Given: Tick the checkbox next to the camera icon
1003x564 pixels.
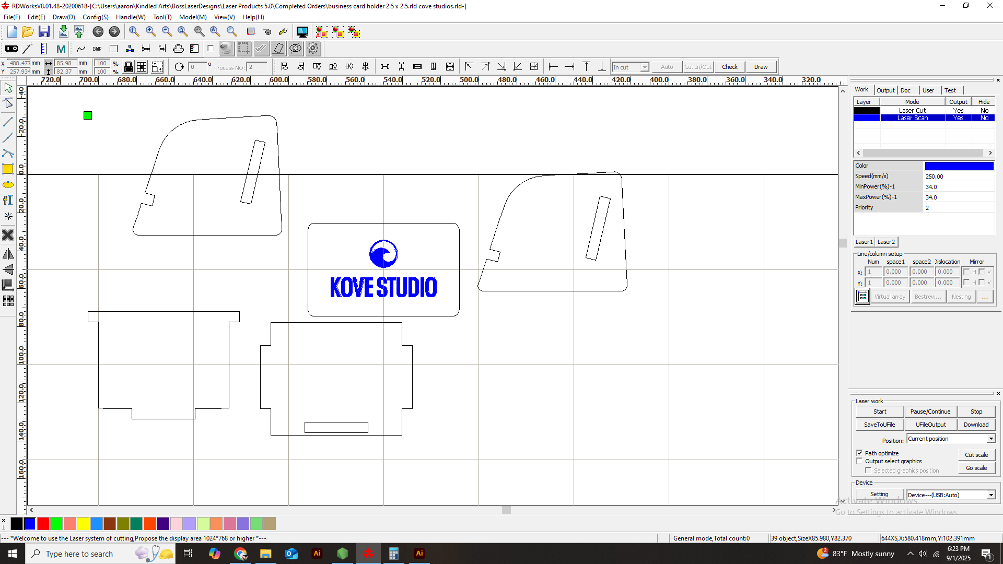Looking at the screenshot, I should (211, 48).
